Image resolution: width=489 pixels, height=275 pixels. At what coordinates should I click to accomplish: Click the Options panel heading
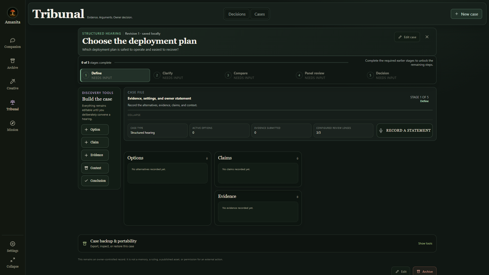pyautogui.click(x=135, y=158)
